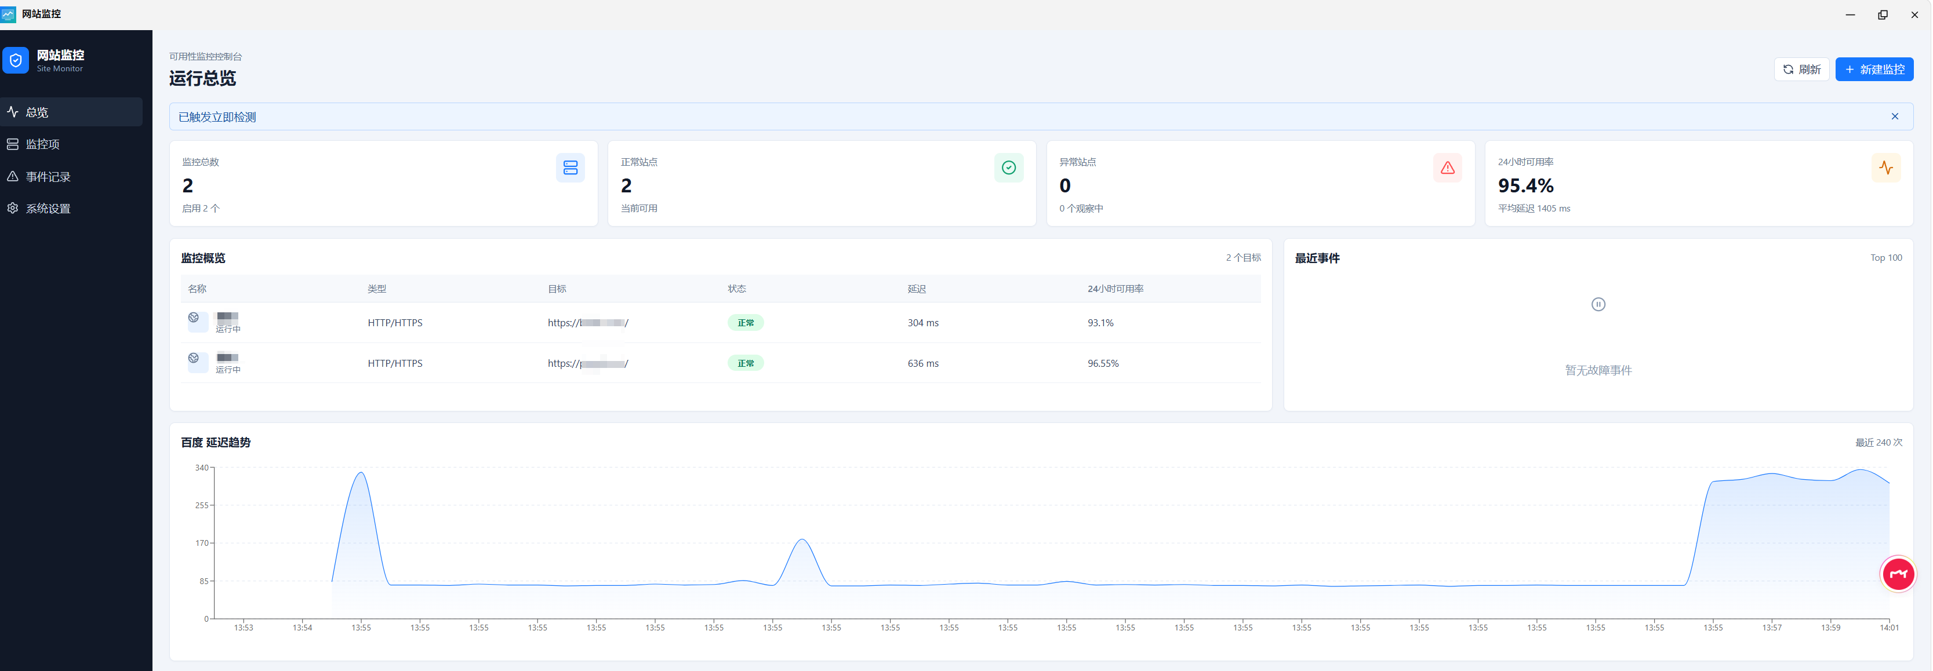Click the 名称 column header
The image size is (1933, 671).
coord(197,289)
